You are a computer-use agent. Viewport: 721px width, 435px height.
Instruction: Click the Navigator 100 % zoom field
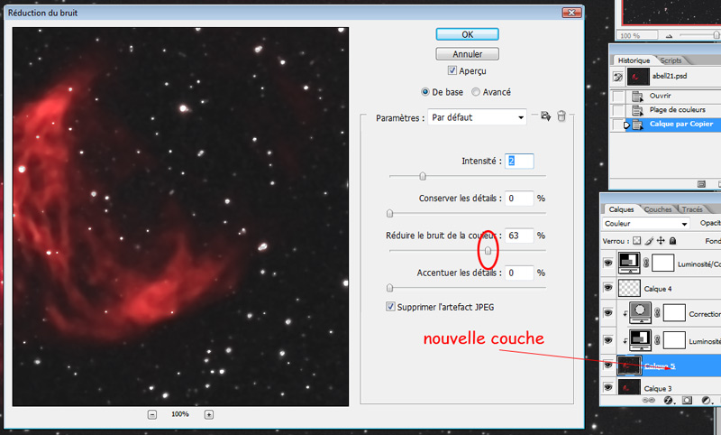(637, 35)
